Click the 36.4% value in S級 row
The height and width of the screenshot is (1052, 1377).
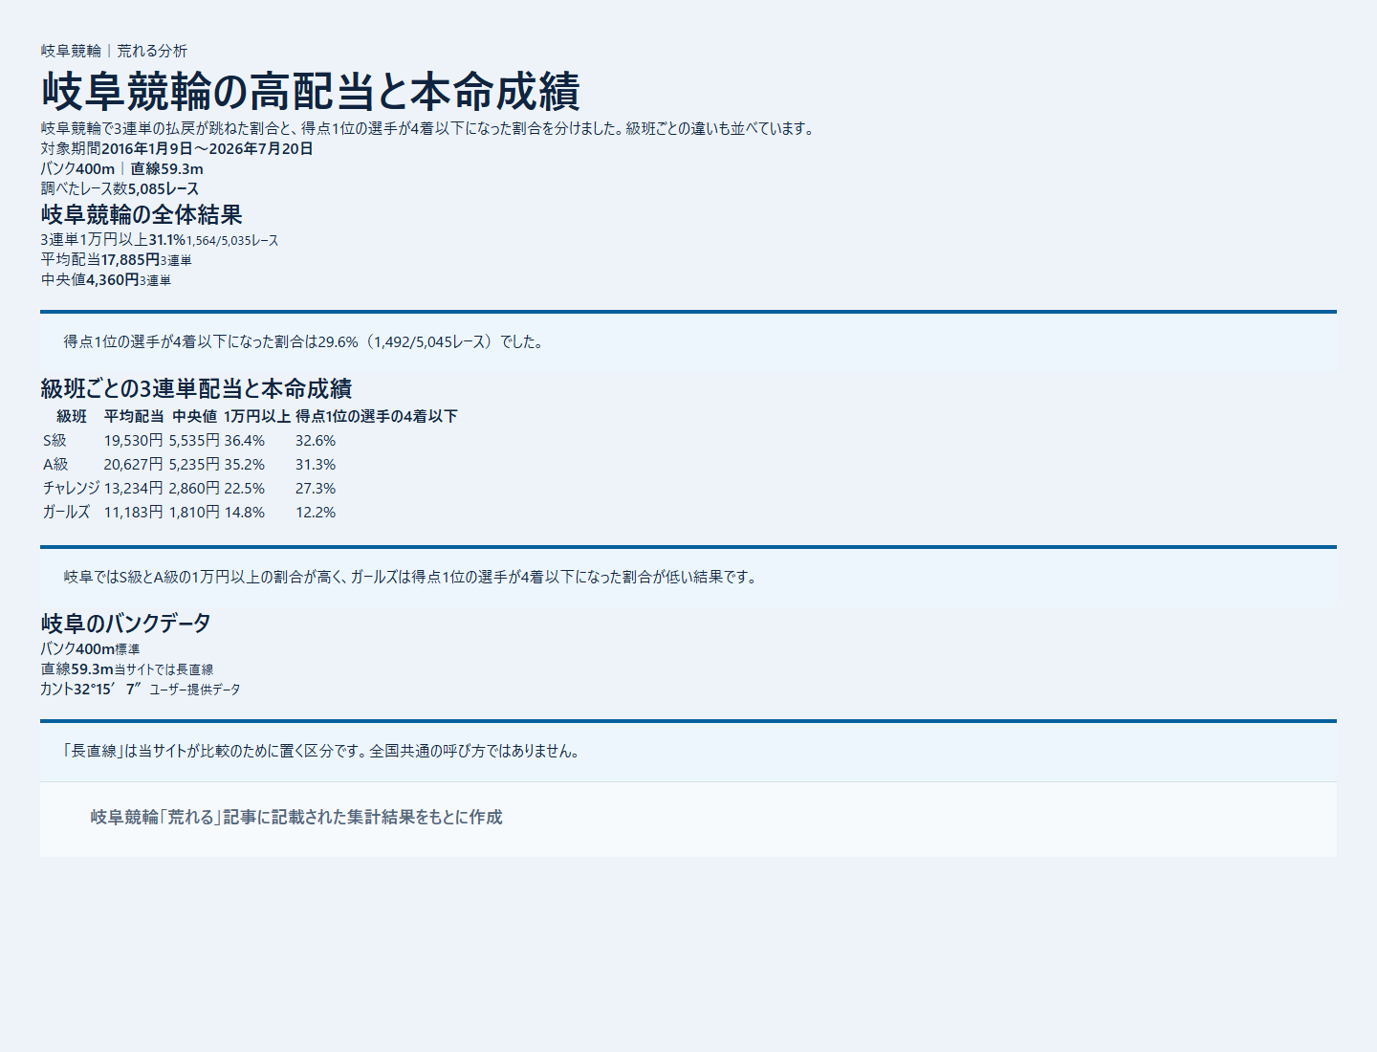(x=245, y=441)
